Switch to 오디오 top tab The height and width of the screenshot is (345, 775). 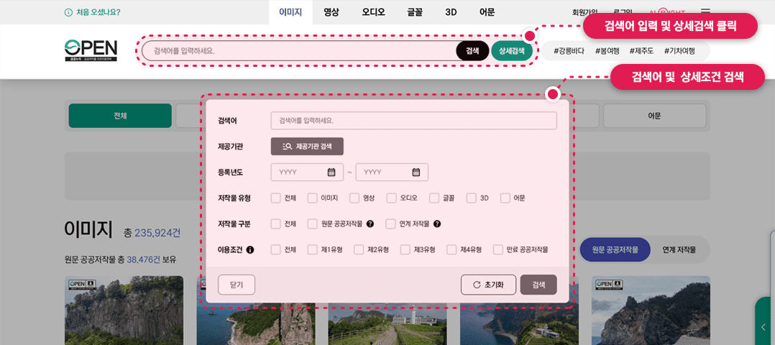374,12
